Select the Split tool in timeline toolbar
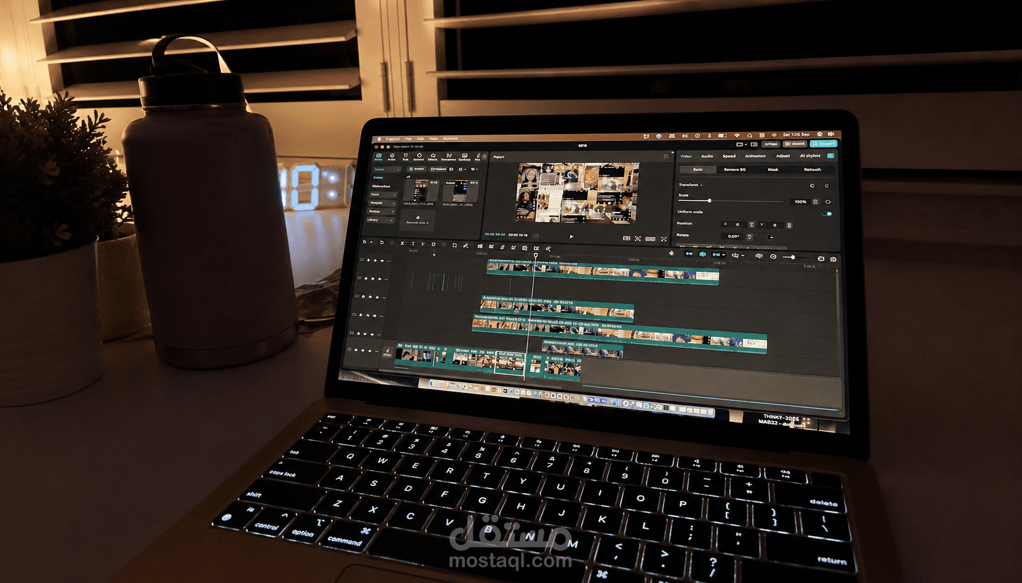This screenshot has height=583, width=1022. tap(403, 243)
